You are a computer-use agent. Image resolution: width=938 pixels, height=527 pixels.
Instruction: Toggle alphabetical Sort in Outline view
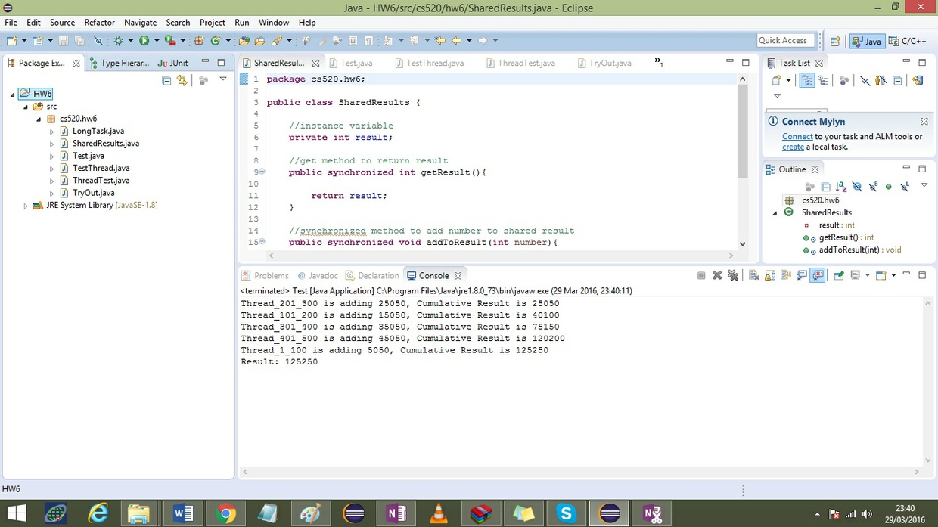click(841, 187)
